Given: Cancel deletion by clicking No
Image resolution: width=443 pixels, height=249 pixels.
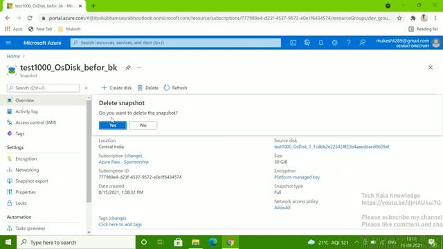Looking at the screenshot, I should point(143,125).
